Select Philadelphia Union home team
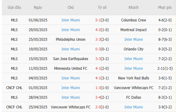The height and width of the screenshot is (112, 176). pyautogui.click(x=70, y=39)
